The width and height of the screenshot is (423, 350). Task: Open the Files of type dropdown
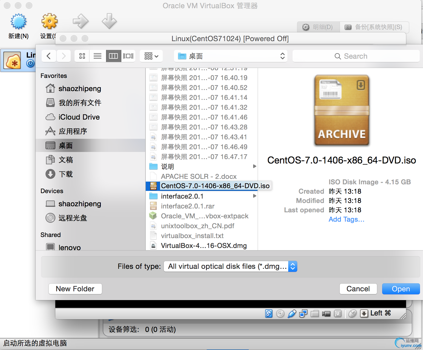[230, 266]
